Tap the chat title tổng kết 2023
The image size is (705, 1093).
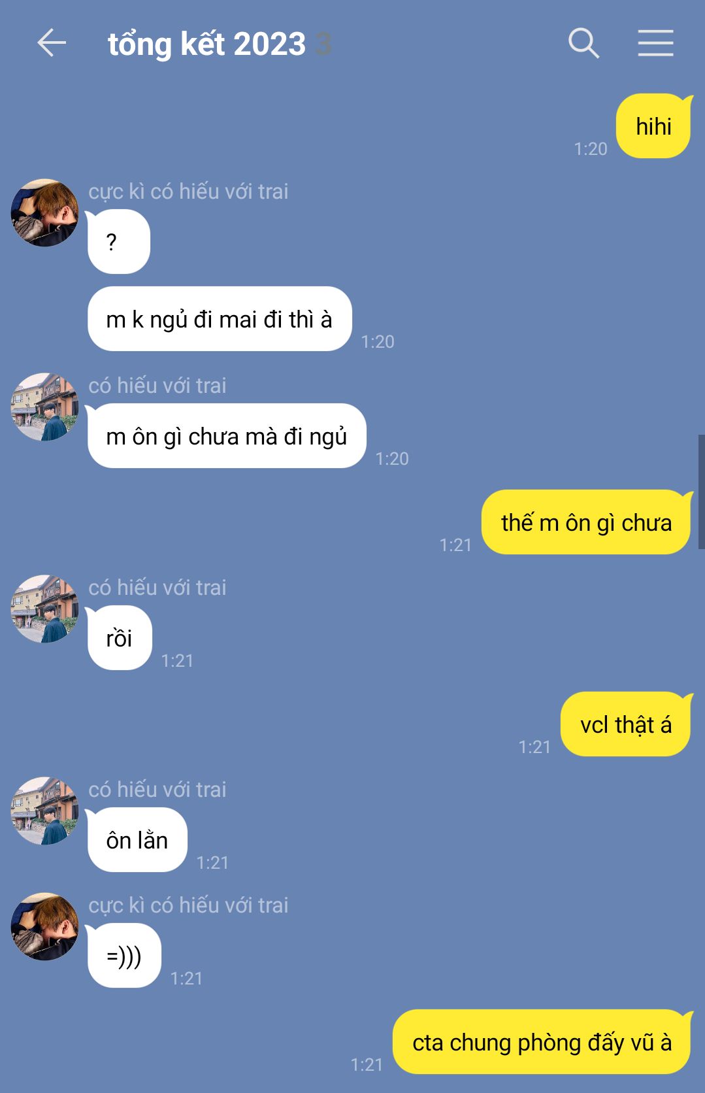[x=206, y=44]
